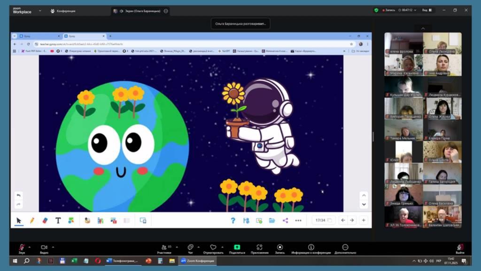
Task: Open the Приложения apps icon
Action: [x=259, y=247]
